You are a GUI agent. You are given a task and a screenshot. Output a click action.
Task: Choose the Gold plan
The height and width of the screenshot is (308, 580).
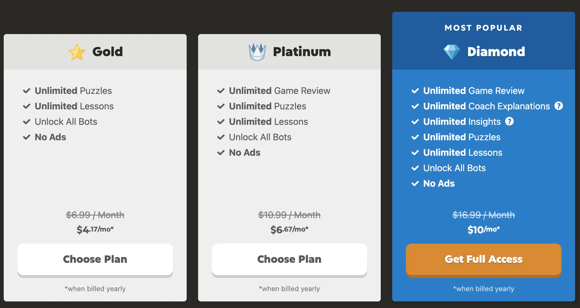[95, 259]
